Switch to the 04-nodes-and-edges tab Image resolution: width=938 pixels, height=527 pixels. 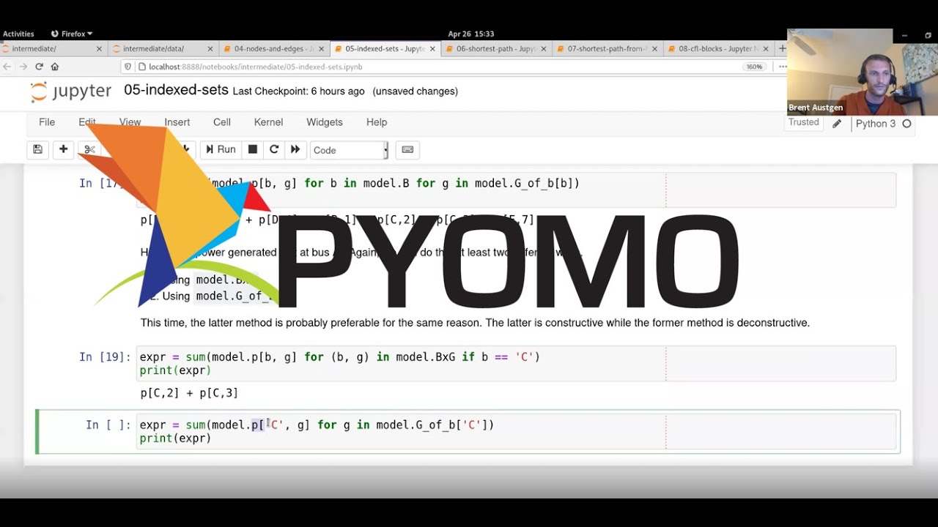tap(274, 48)
